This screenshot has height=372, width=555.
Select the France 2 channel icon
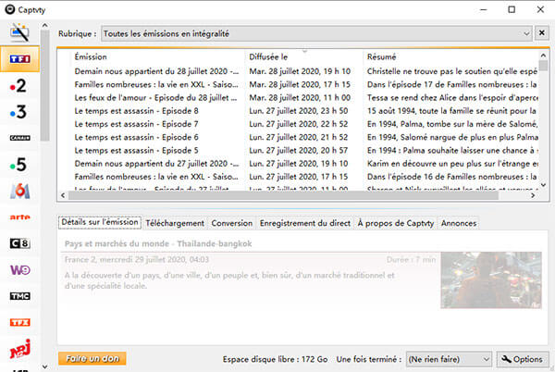(x=18, y=85)
